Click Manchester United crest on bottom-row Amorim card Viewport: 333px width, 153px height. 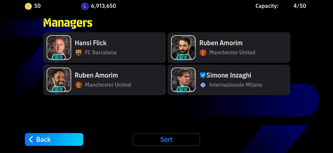pos(79,85)
